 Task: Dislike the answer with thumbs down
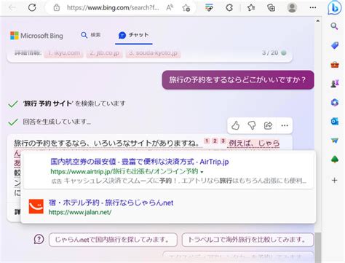pos(252,125)
